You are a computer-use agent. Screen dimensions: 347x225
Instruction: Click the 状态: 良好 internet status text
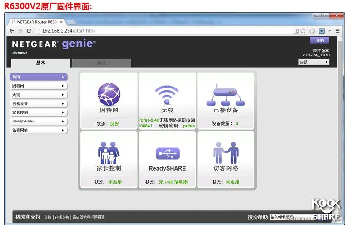pos(108,124)
